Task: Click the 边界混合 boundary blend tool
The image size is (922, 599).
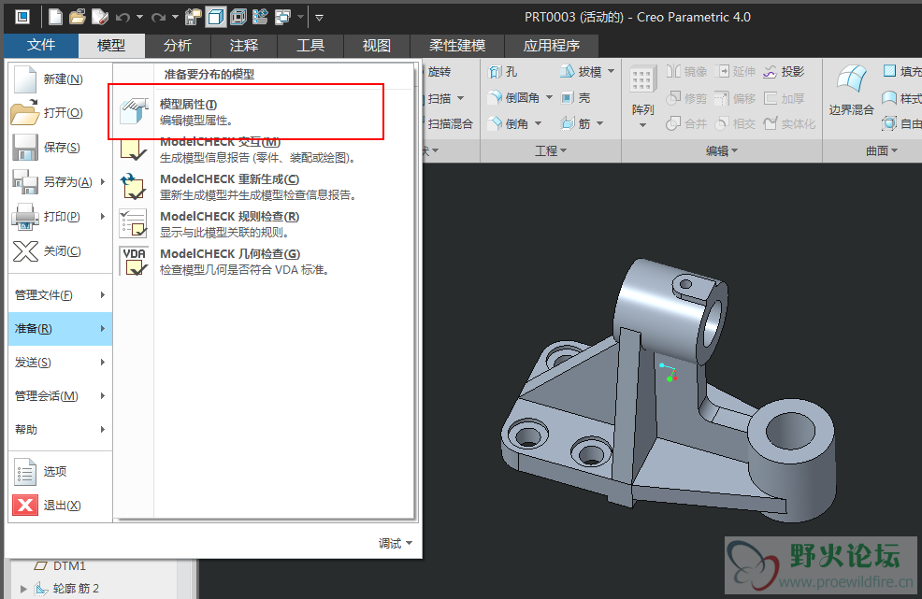Action: pyautogui.click(x=852, y=92)
